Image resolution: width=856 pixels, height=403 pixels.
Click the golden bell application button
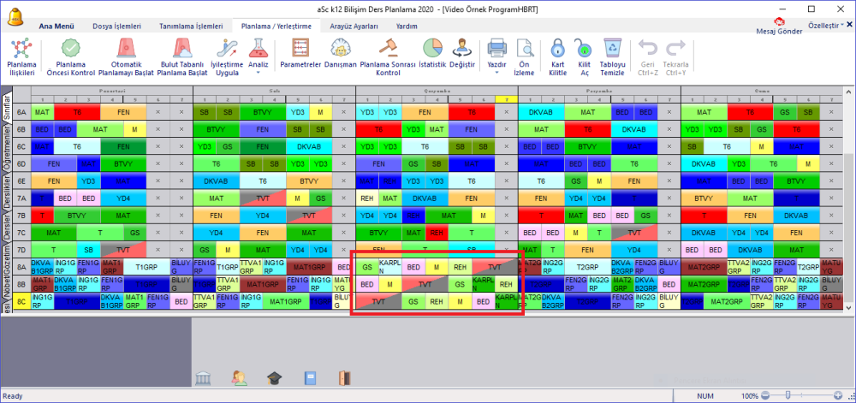click(15, 17)
